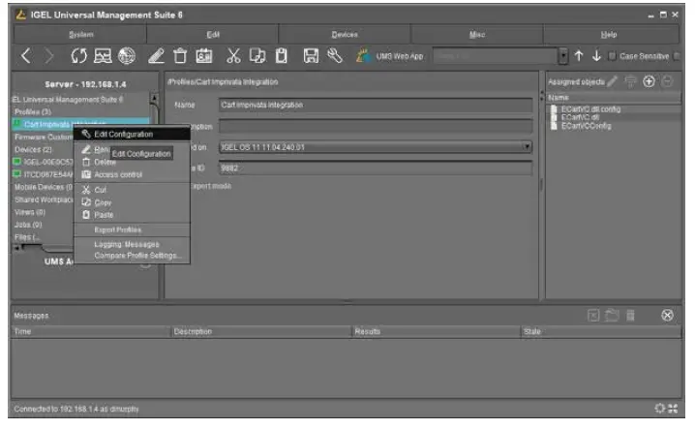This screenshot has width=695, height=429.
Task: Choose Copy in context menu
Action: click(132, 202)
